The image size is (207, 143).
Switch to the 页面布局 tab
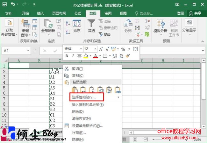point(59,13)
